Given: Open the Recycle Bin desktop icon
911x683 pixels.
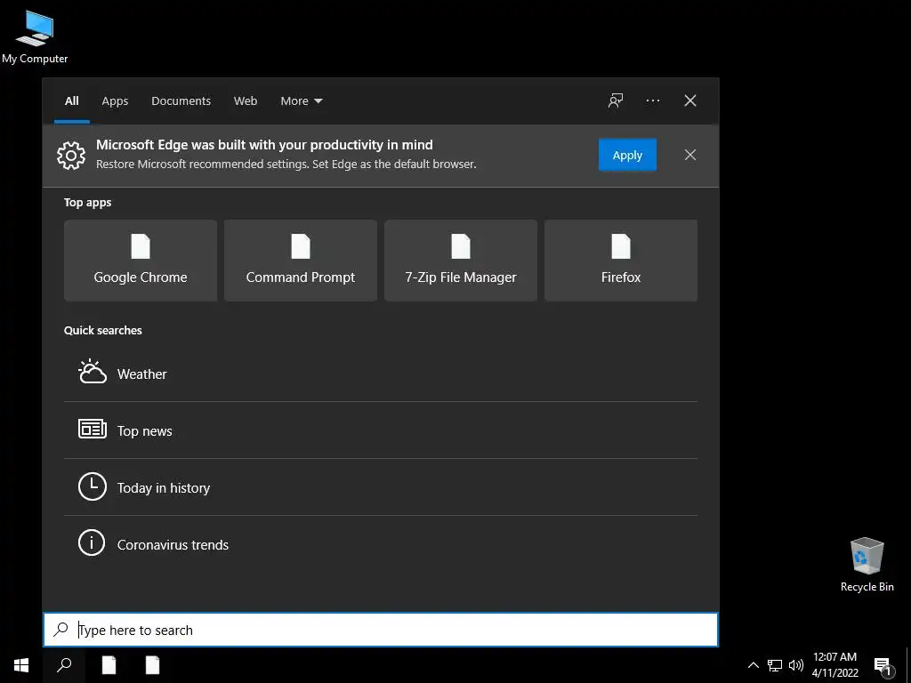Looking at the screenshot, I should pos(867,565).
